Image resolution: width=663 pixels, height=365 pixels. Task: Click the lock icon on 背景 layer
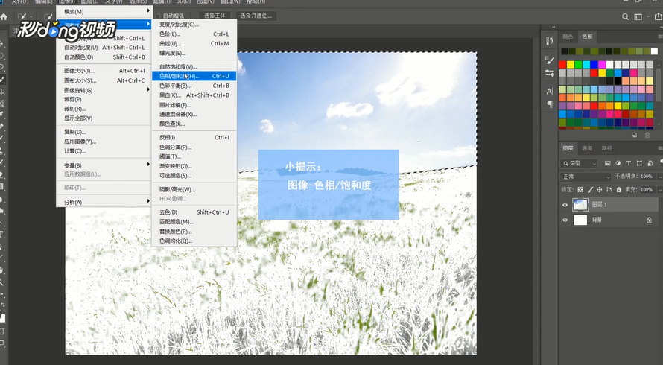point(649,220)
